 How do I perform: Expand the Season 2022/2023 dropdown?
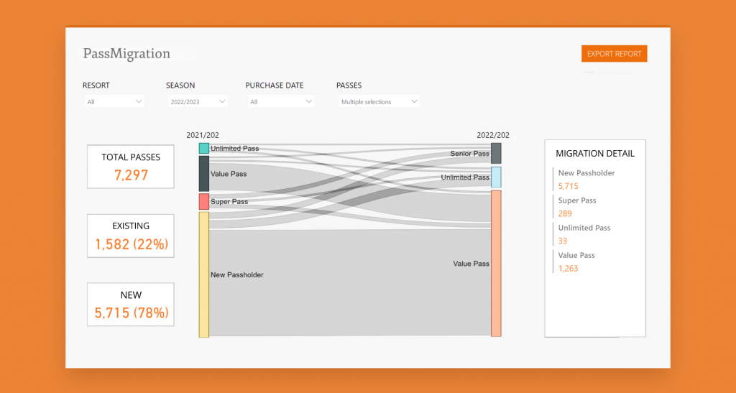[x=198, y=102]
